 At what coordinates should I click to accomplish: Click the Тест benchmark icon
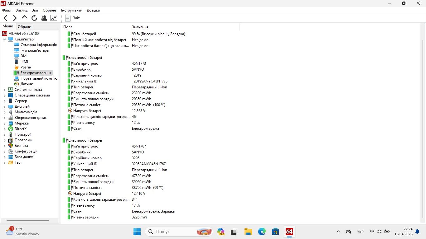pos(11,162)
